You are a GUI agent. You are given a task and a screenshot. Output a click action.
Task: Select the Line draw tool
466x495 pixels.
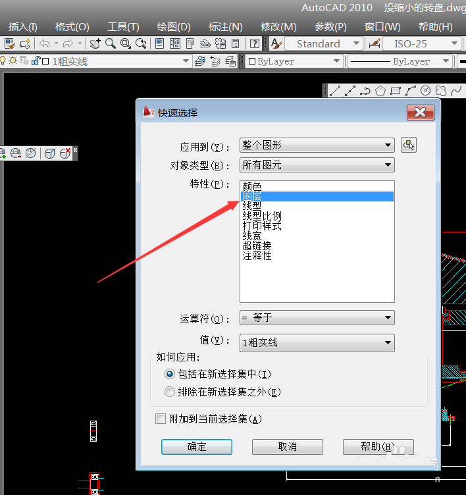(x=334, y=91)
